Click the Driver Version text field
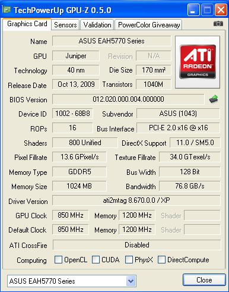229x292 pixels. pos(136,200)
